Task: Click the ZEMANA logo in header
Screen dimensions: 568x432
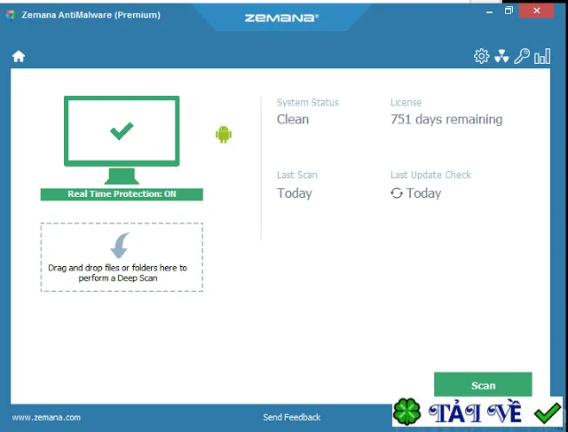Action: 281,18
